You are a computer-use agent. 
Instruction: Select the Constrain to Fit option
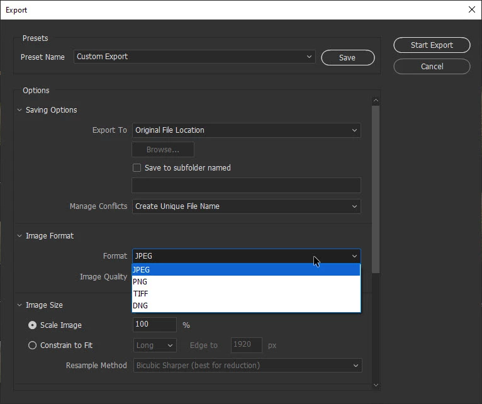pyautogui.click(x=32, y=345)
